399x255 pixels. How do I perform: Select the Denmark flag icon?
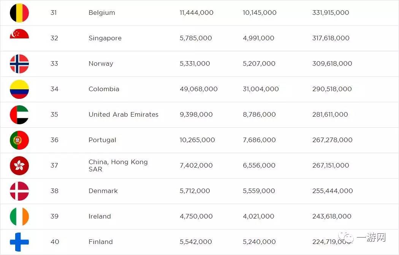19,191
